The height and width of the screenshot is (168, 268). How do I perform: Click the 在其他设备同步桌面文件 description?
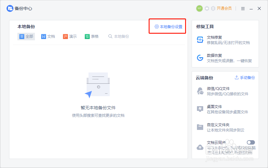pyautogui.click(x=227, y=112)
